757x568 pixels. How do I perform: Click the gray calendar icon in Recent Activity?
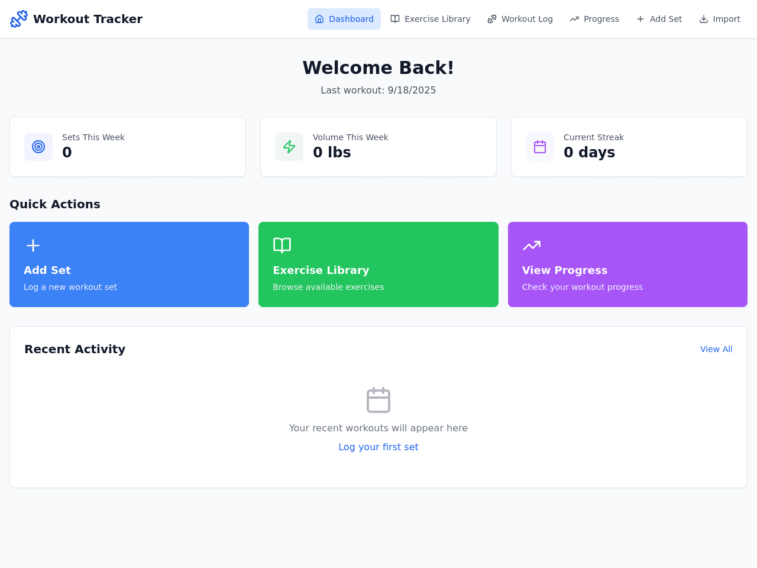(x=378, y=400)
